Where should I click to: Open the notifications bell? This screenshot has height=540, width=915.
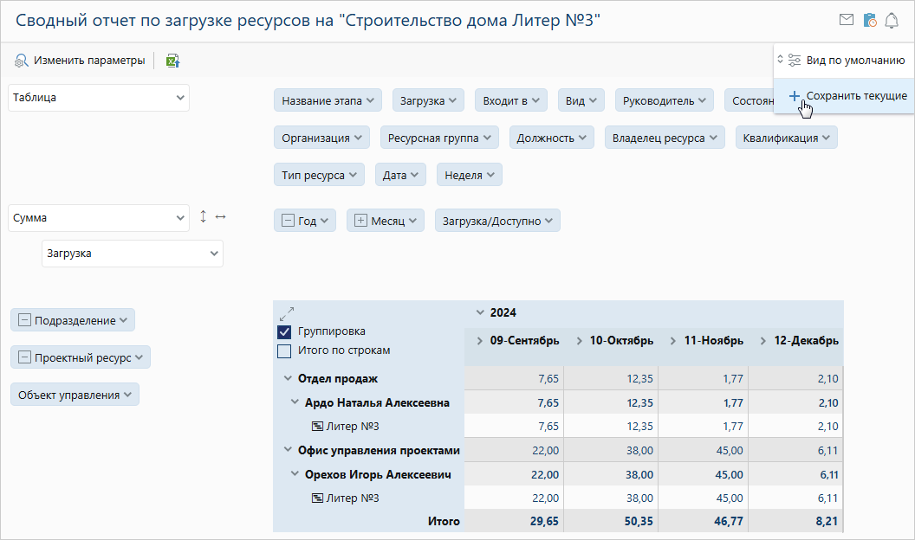click(x=892, y=21)
